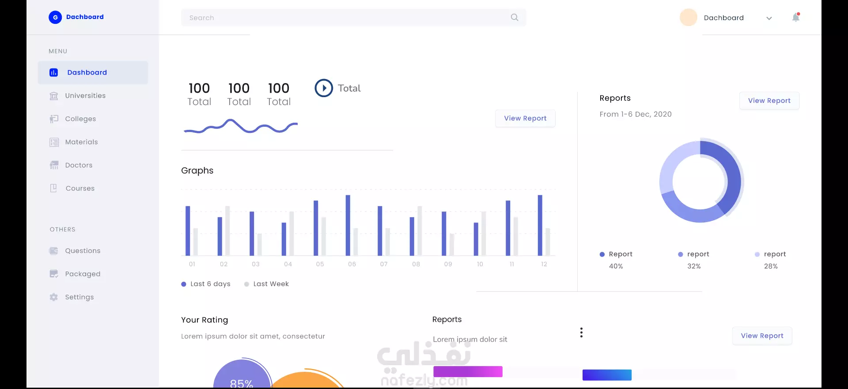This screenshot has width=848, height=389.
Task: Click the Colleges icon in sidebar
Action: [x=54, y=119]
